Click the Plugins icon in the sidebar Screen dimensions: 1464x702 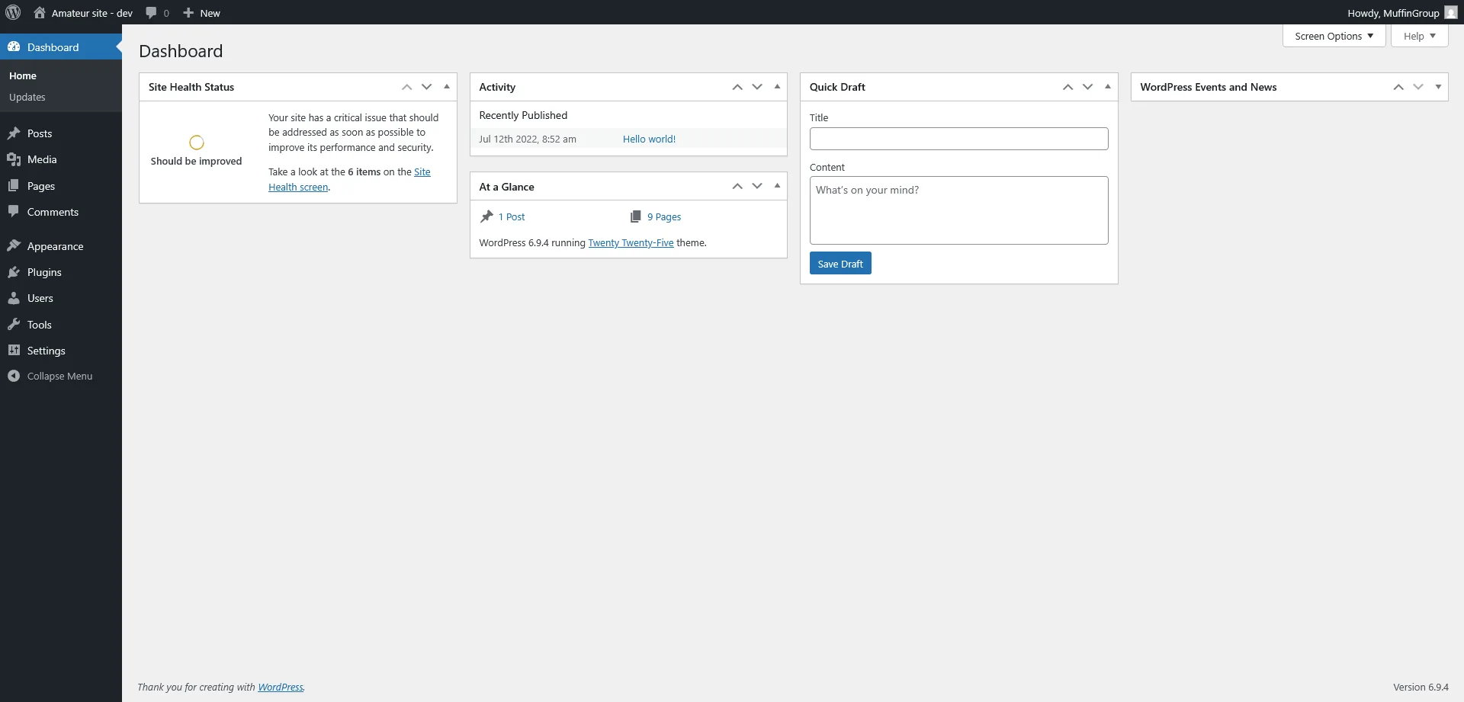(14, 271)
